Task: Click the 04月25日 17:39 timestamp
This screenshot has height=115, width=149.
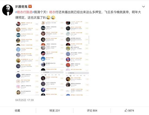Action: 24,100
